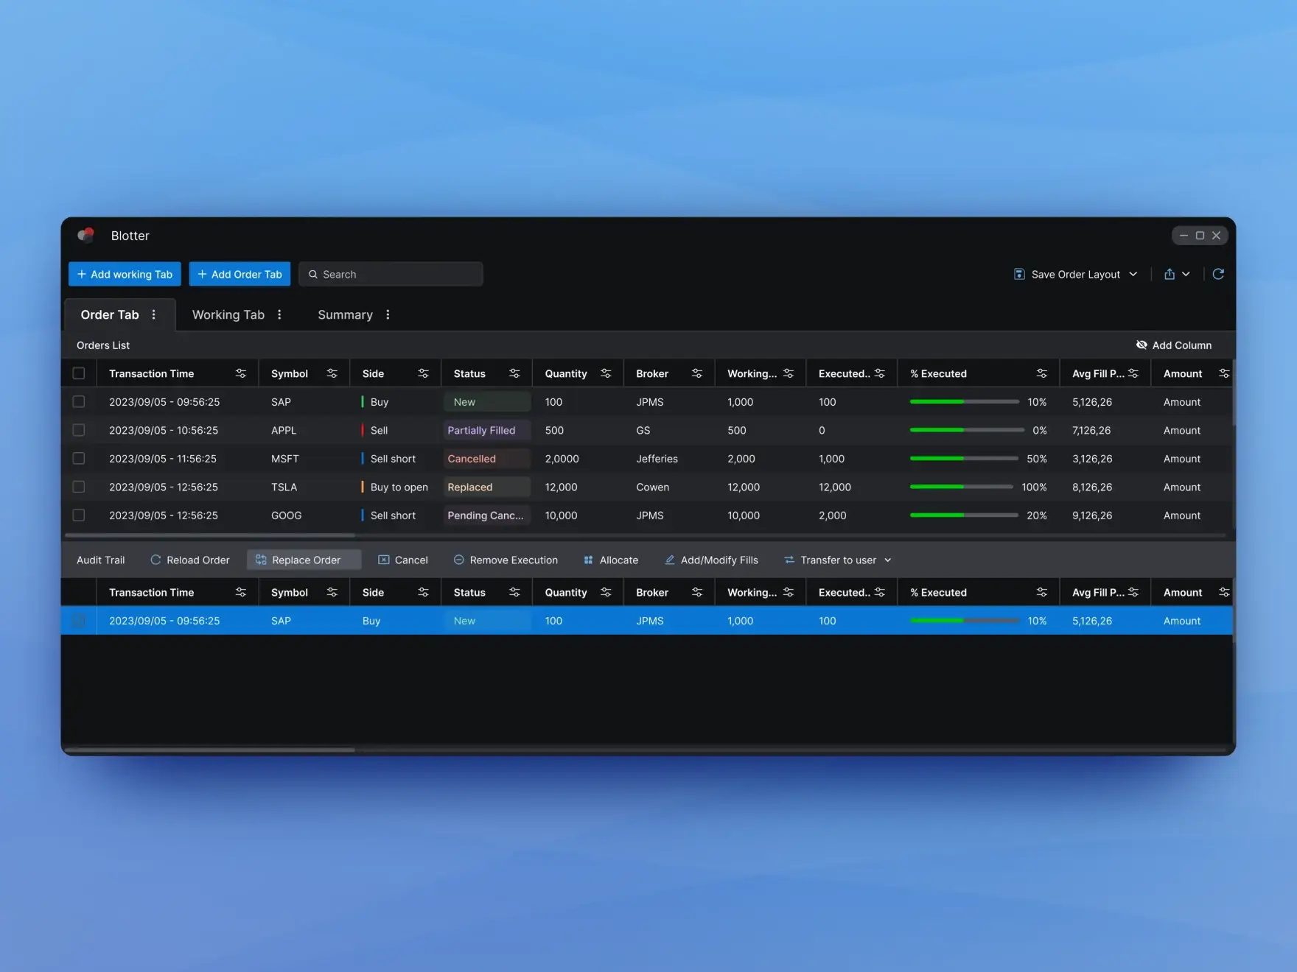Click the refresh icon in the top right
Image resolution: width=1297 pixels, height=972 pixels.
[x=1218, y=274]
